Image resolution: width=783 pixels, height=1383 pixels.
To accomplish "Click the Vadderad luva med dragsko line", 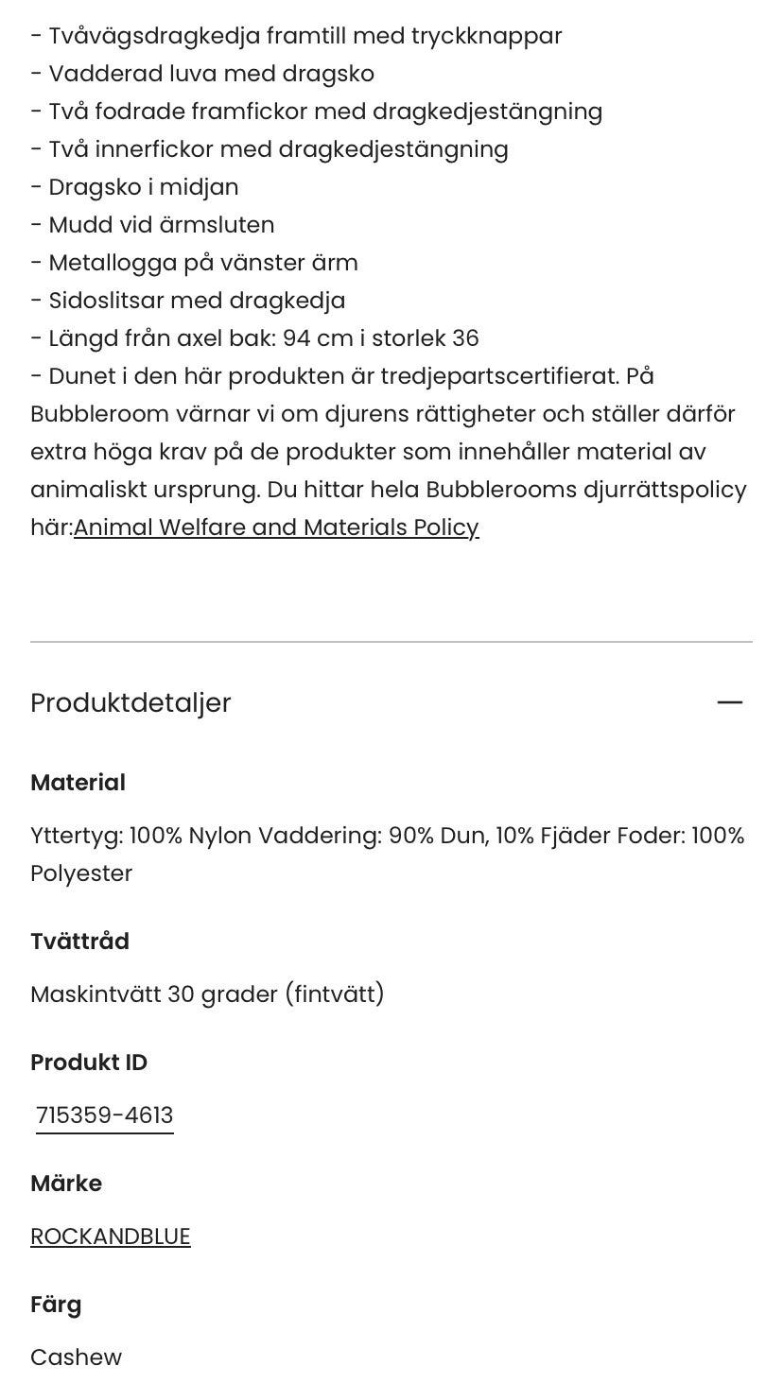I will tap(202, 74).
